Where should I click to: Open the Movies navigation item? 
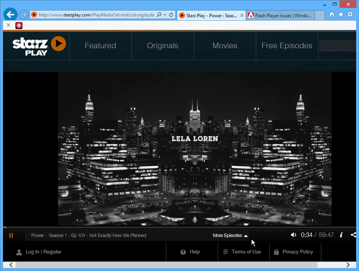click(x=225, y=45)
